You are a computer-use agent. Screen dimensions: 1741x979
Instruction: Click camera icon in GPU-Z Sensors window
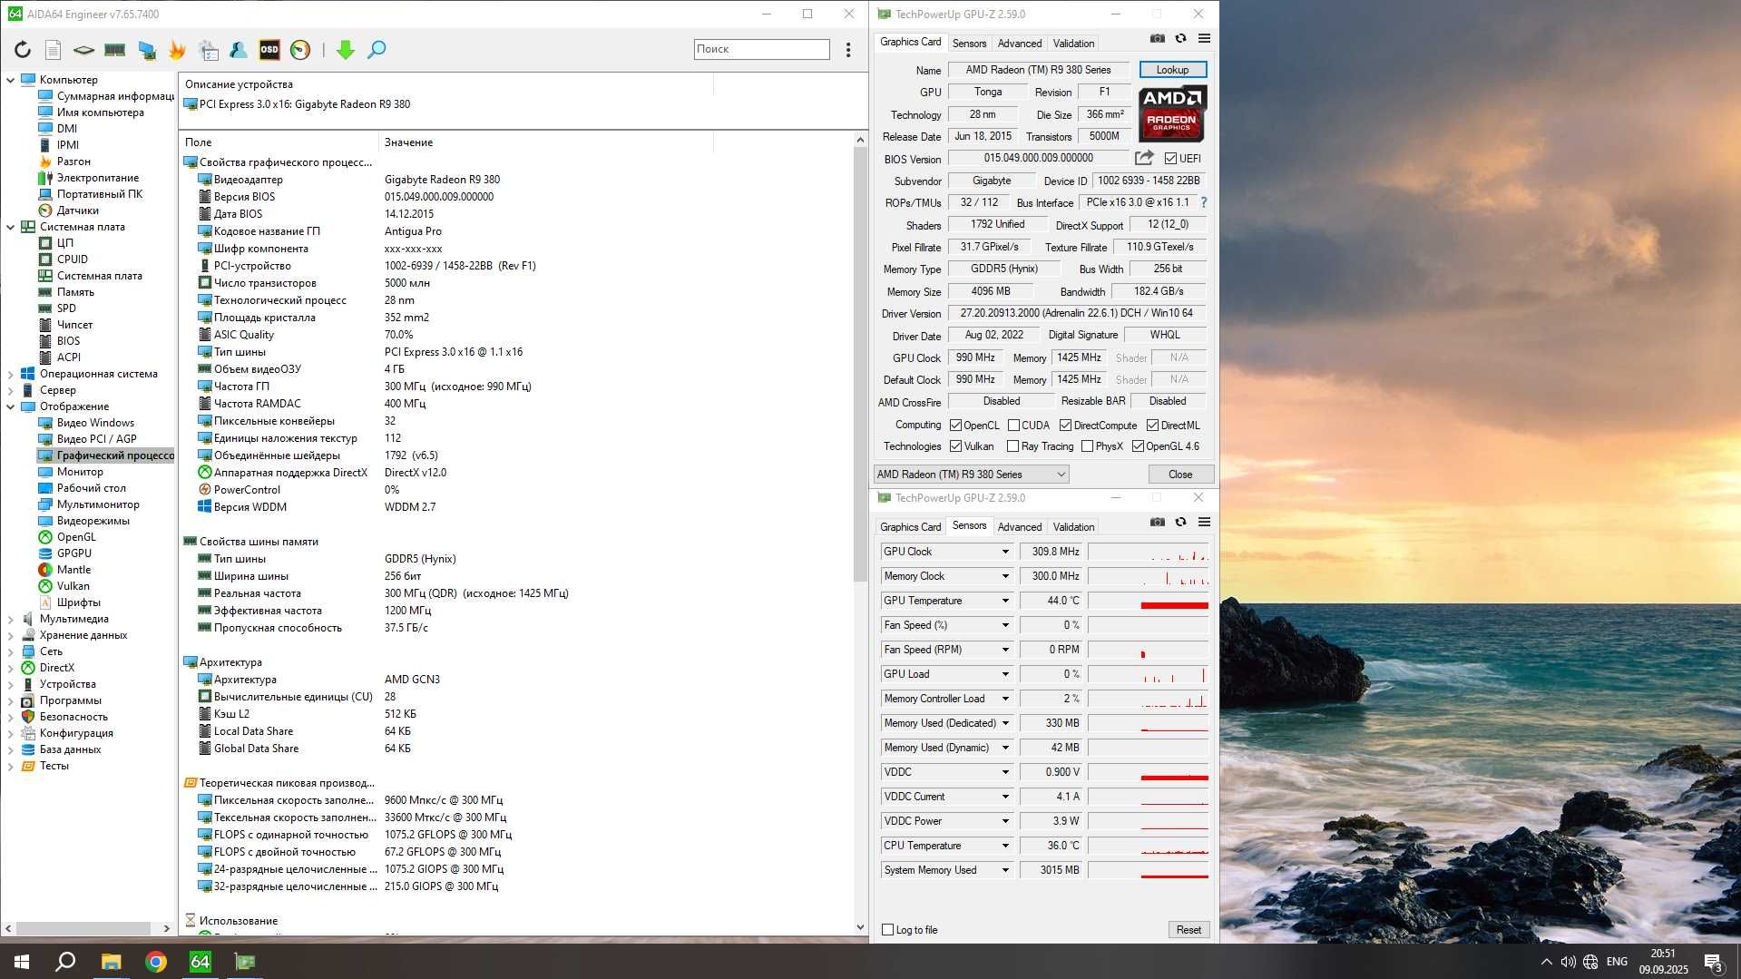tap(1157, 522)
